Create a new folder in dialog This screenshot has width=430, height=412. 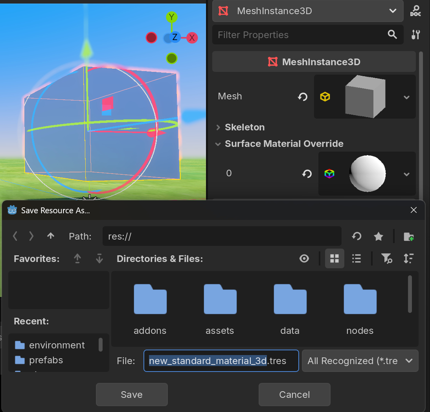click(x=408, y=236)
